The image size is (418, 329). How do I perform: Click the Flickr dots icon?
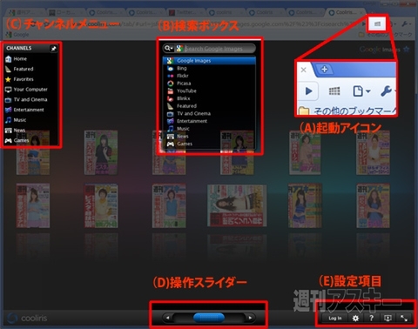pos(171,76)
